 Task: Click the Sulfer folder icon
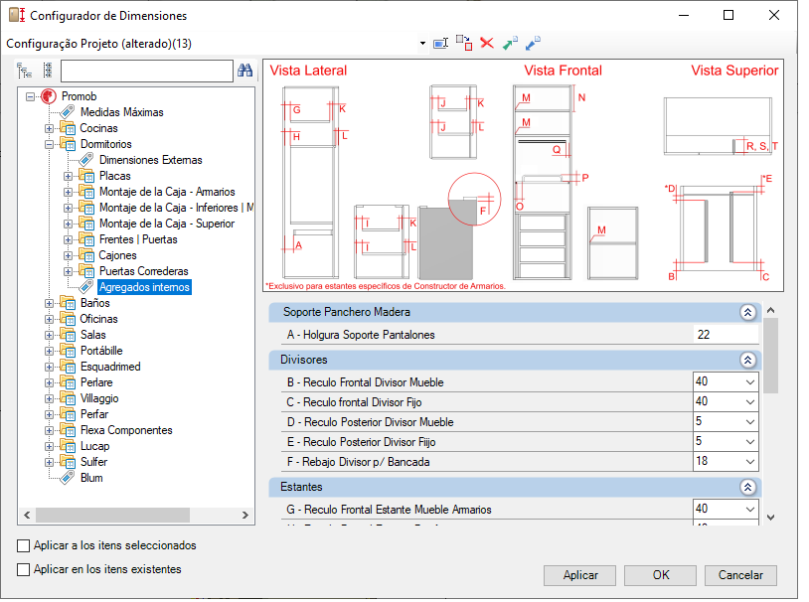[x=68, y=462]
